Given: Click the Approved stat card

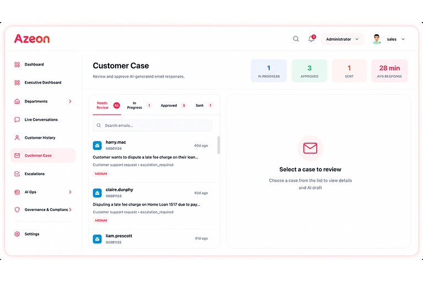Looking at the screenshot, I should [310, 71].
